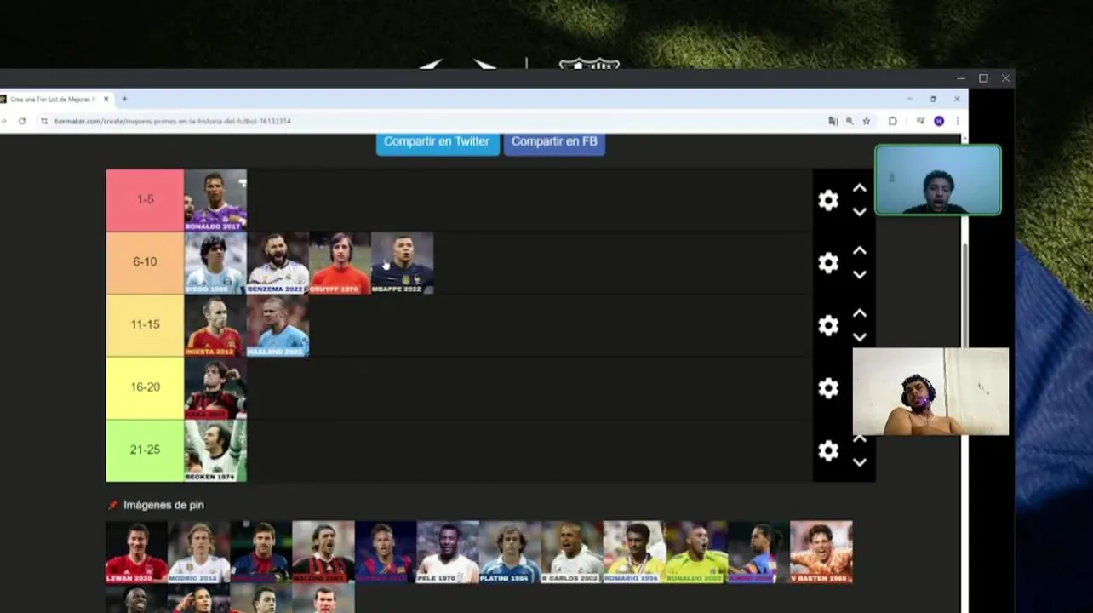1093x613 pixels.
Task: Pick the R Carlos 2002 unranked image
Action: pos(572,552)
